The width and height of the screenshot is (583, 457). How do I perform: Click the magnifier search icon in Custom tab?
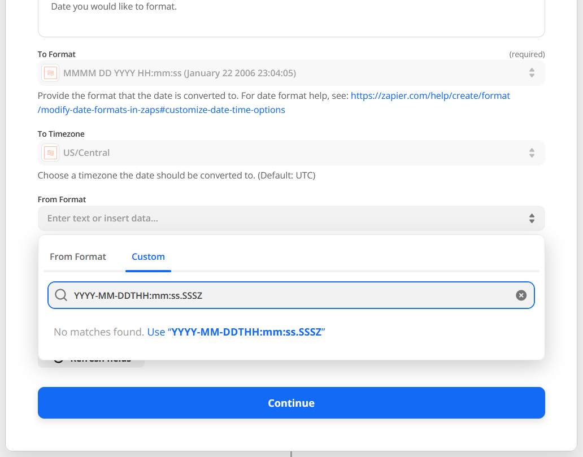[61, 295]
